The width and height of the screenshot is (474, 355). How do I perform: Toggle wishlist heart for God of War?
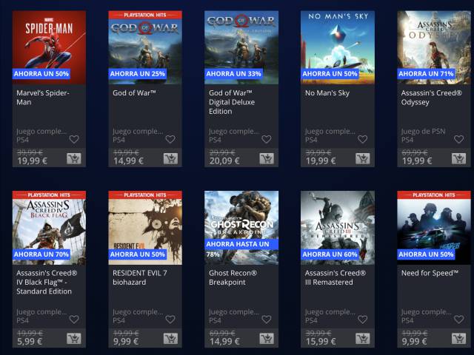coord(170,139)
